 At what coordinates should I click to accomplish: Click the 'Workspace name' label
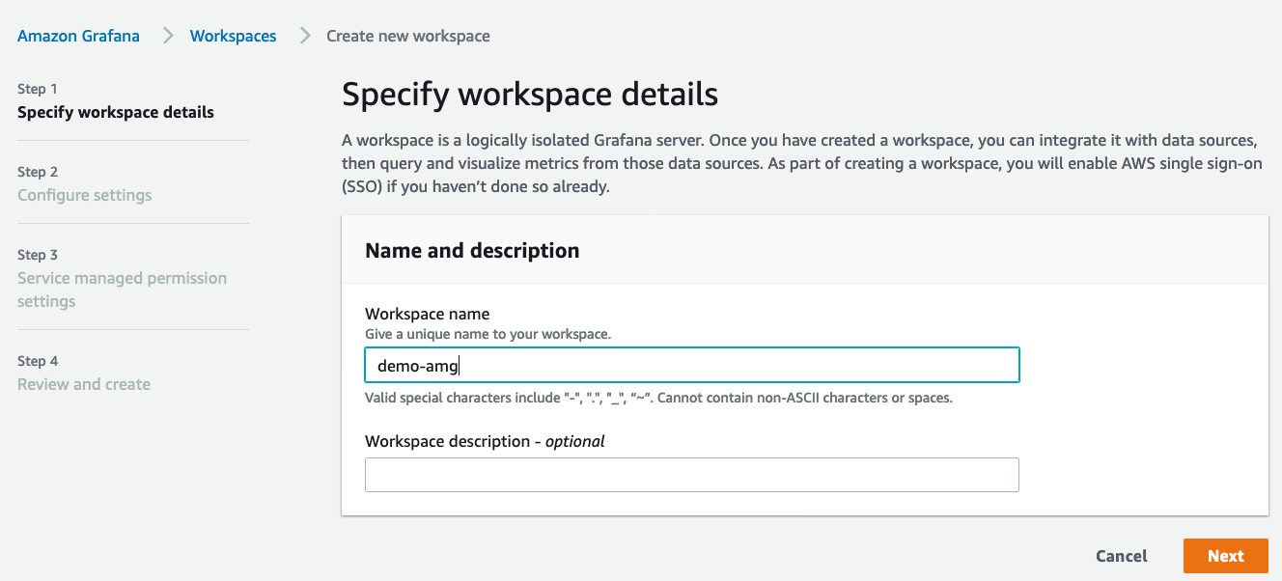[427, 314]
